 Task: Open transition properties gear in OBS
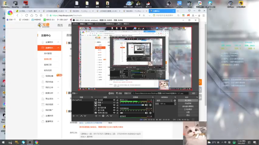pos(175,101)
